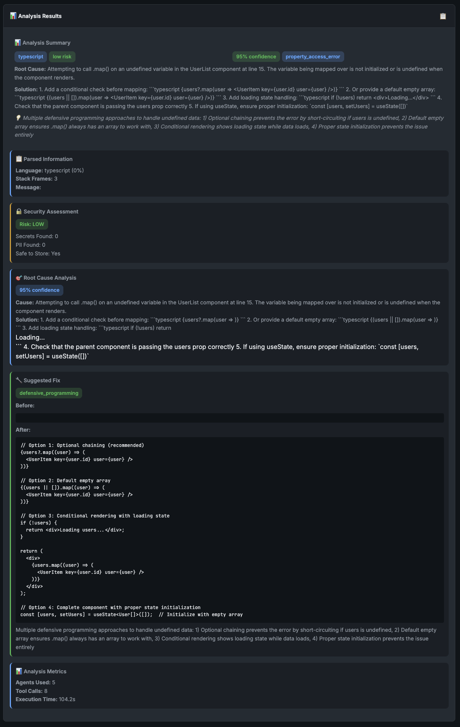Click the Security Assessment lock icon

(x=18, y=211)
